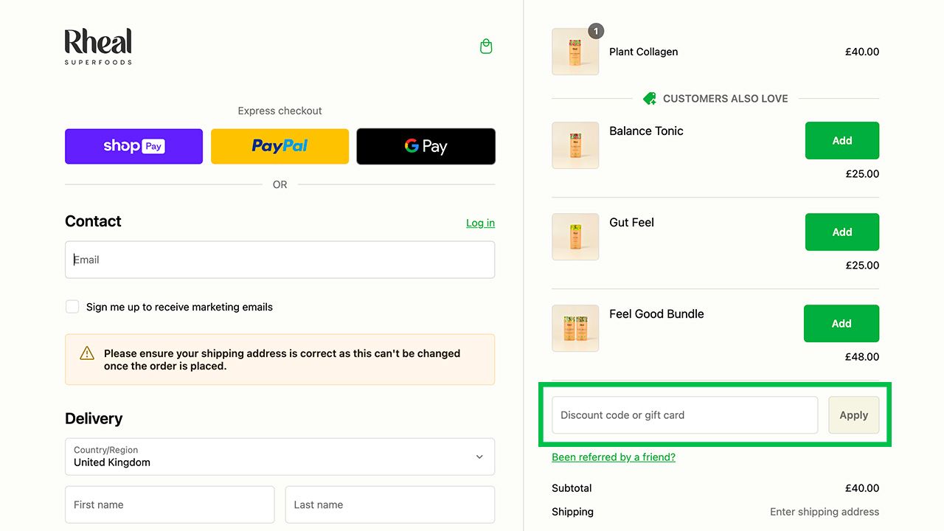Click the 'Sign me up to receive marketing emails' label

coord(179,307)
